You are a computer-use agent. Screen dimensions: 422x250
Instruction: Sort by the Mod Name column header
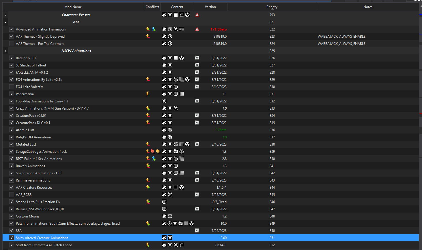tap(73, 7)
